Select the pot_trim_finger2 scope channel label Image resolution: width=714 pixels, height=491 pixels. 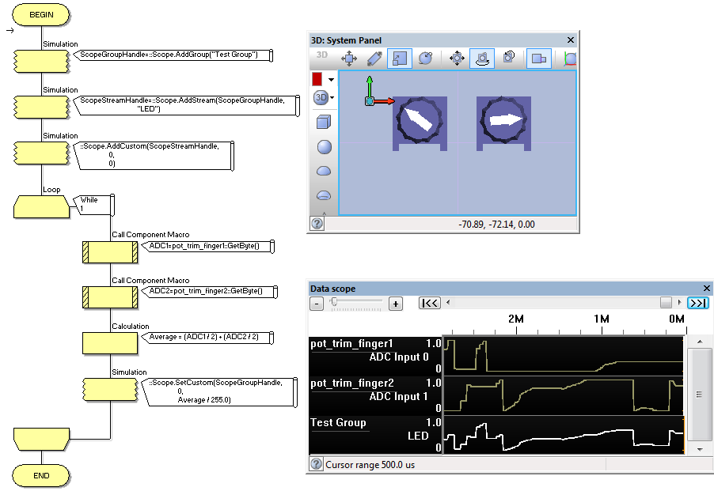click(352, 383)
